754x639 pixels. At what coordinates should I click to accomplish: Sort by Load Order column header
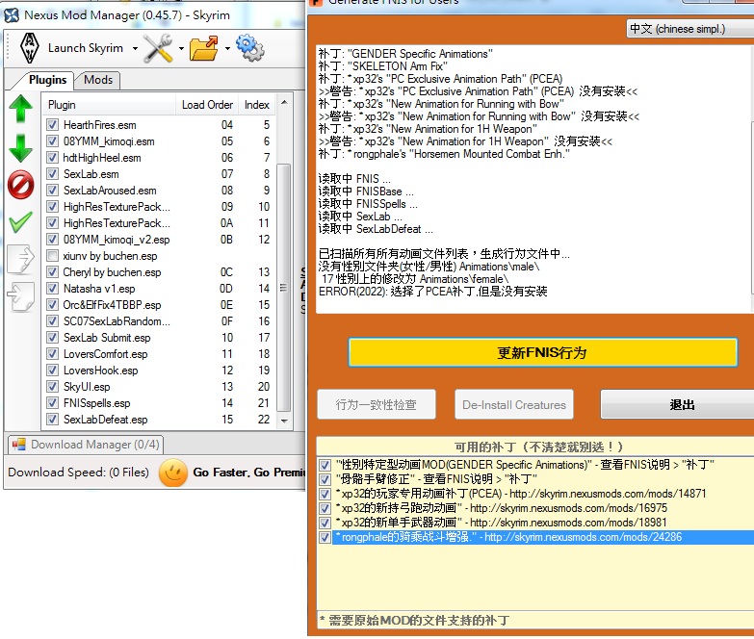[x=207, y=105]
